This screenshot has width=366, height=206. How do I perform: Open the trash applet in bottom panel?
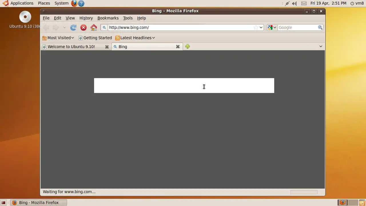click(362, 203)
